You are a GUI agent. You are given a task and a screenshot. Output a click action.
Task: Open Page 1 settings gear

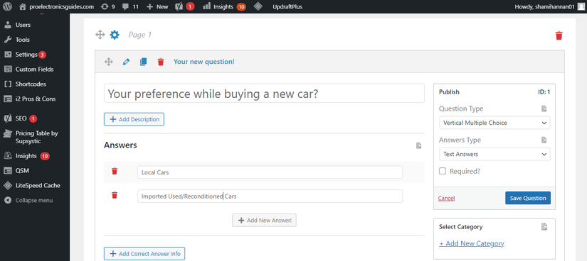[x=115, y=35]
